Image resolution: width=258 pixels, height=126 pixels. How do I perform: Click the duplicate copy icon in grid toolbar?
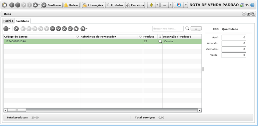pyautogui.click(x=76, y=29)
